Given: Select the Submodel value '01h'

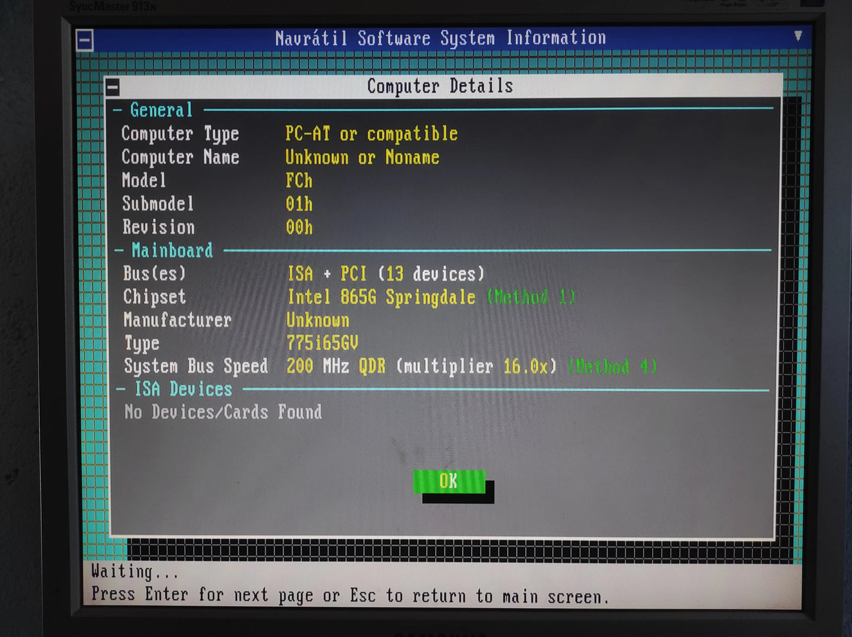Looking at the screenshot, I should (x=299, y=204).
